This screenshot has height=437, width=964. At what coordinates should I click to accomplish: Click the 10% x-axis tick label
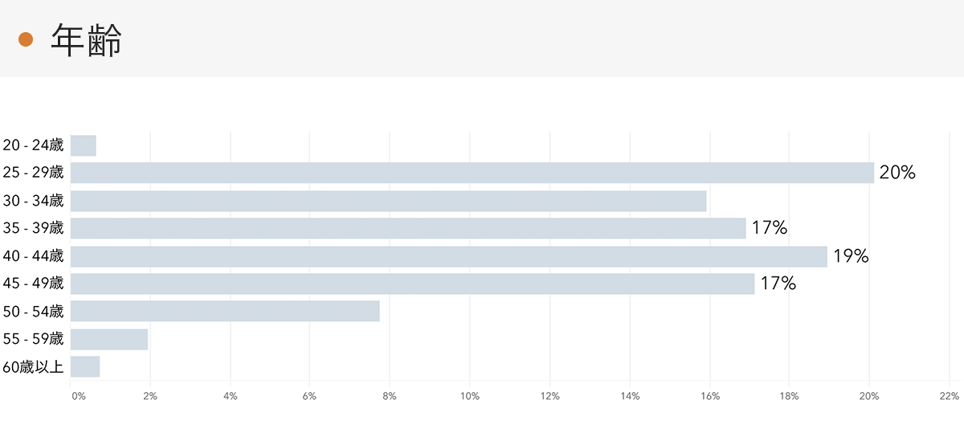[x=470, y=396]
